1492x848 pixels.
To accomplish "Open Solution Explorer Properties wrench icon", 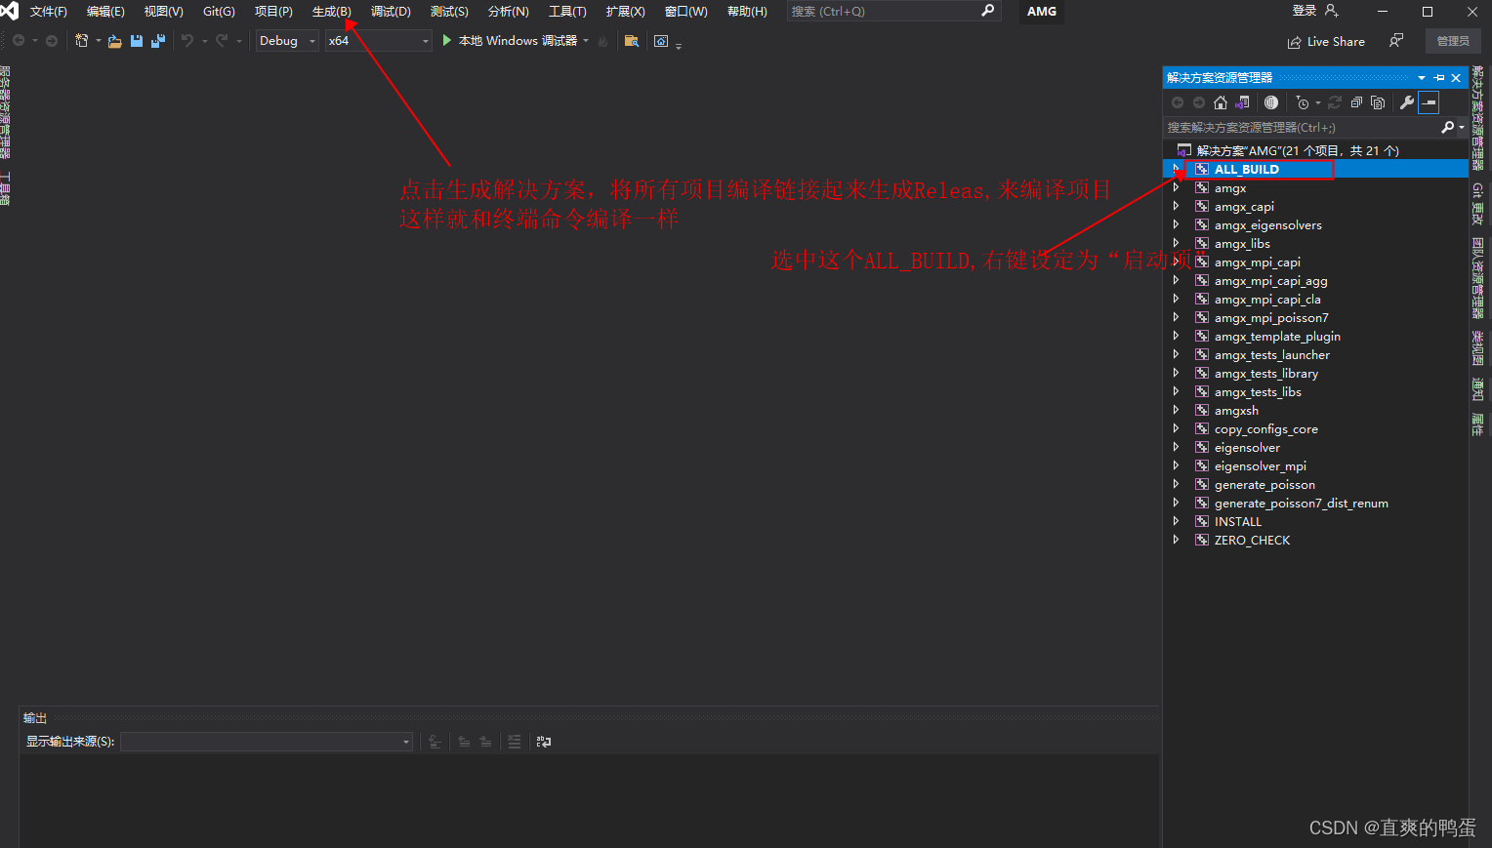I will coord(1406,101).
